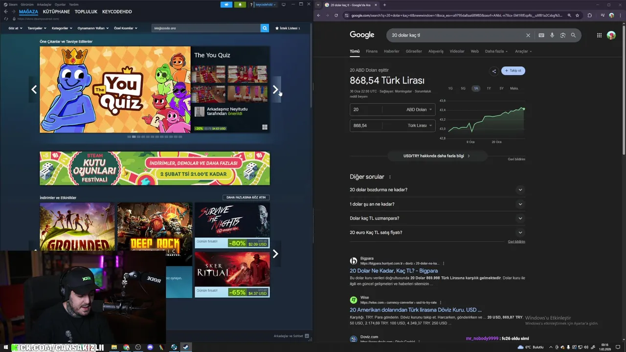Show next featured game in Steam carousel
The width and height of the screenshot is (626, 352).
tap(275, 89)
